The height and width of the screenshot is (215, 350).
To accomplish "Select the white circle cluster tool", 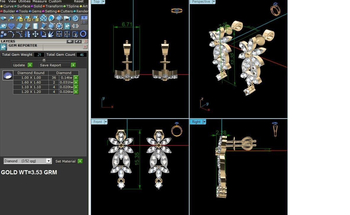I will (x=76, y=26).
